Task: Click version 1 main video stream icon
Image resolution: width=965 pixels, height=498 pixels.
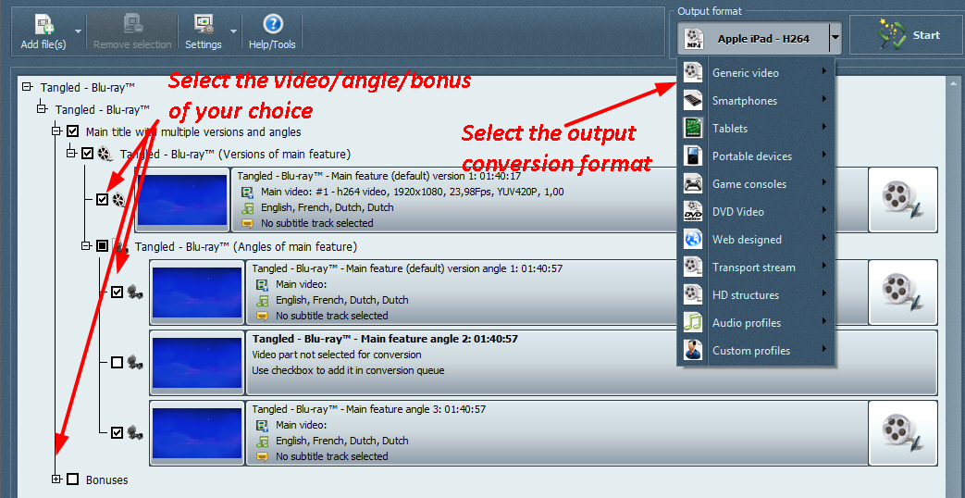Action: tap(247, 192)
